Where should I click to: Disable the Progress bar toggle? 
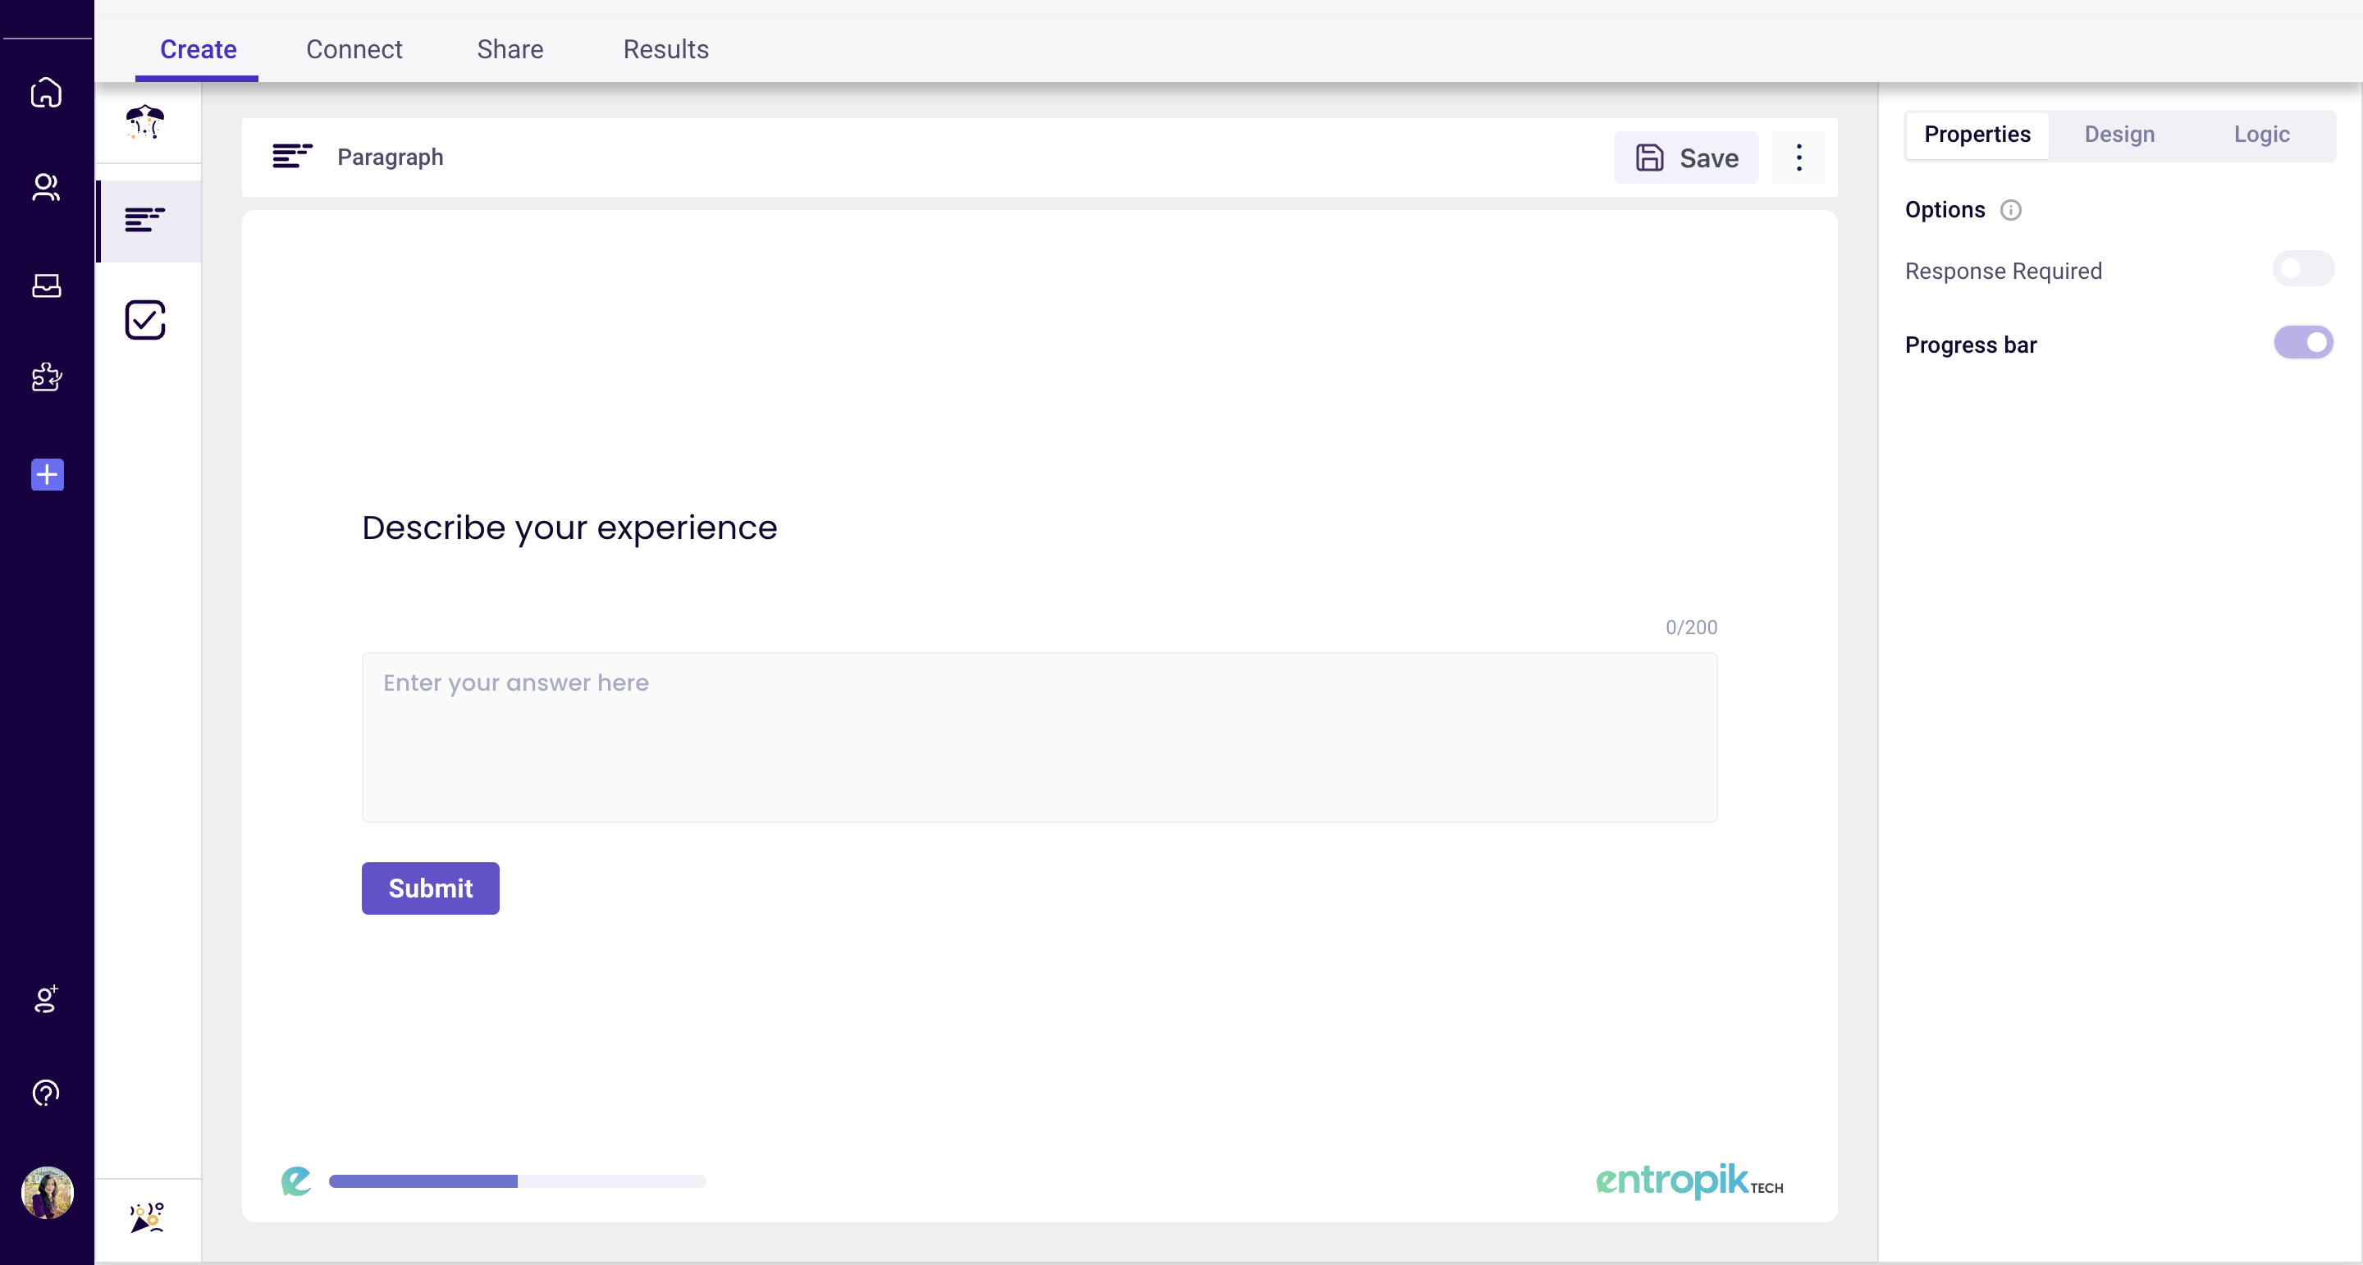pyautogui.click(x=2302, y=343)
